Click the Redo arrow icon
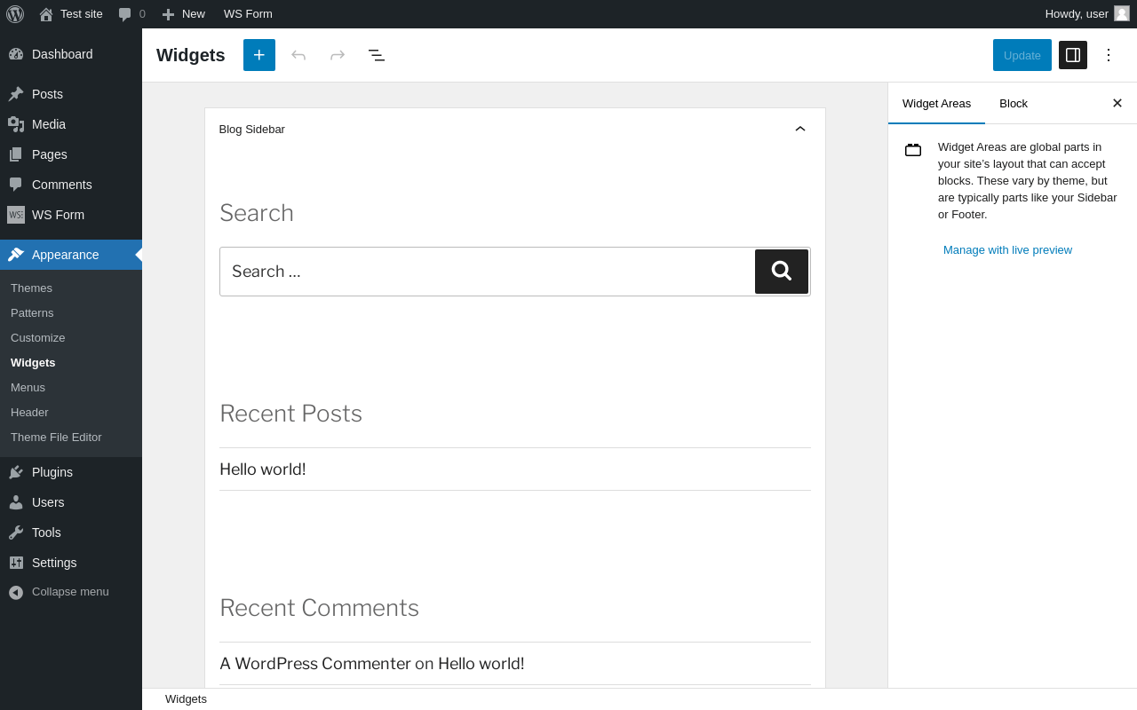Image resolution: width=1137 pixels, height=710 pixels. click(338, 55)
